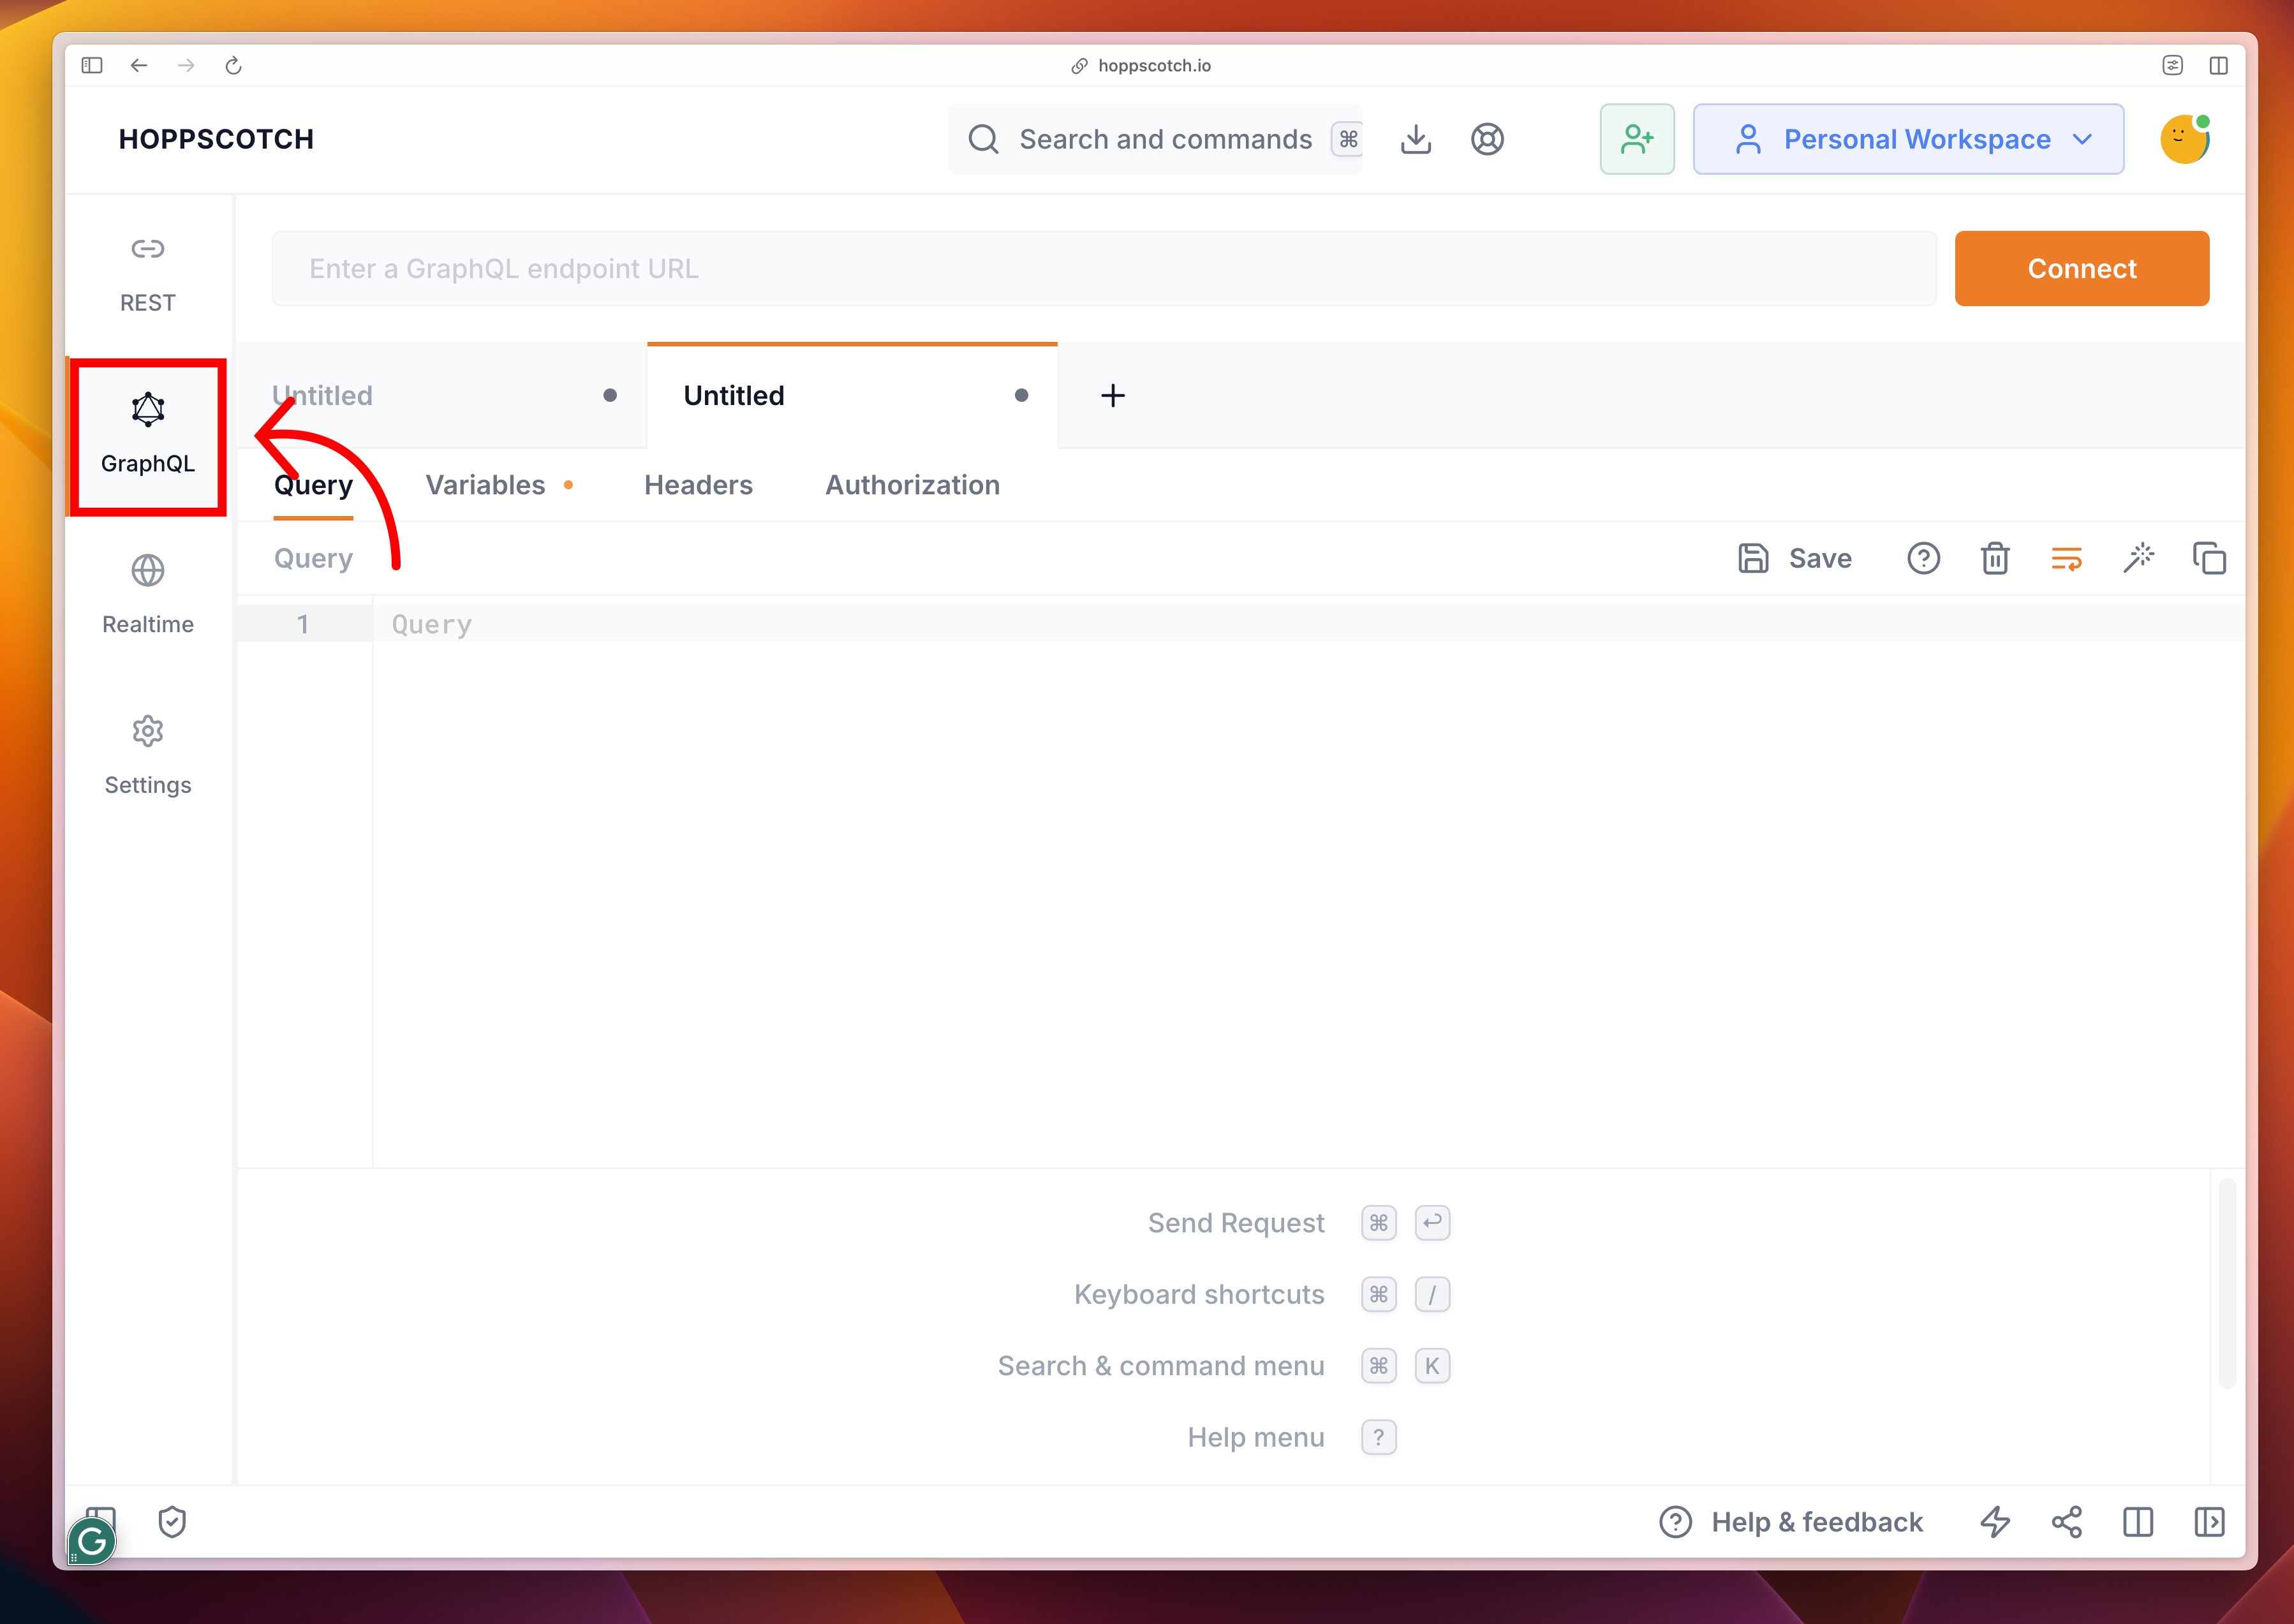Close the second Untitled tab via its dot
Viewport: 2294px width, 1624px height.
pyautogui.click(x=1021, y=395)
